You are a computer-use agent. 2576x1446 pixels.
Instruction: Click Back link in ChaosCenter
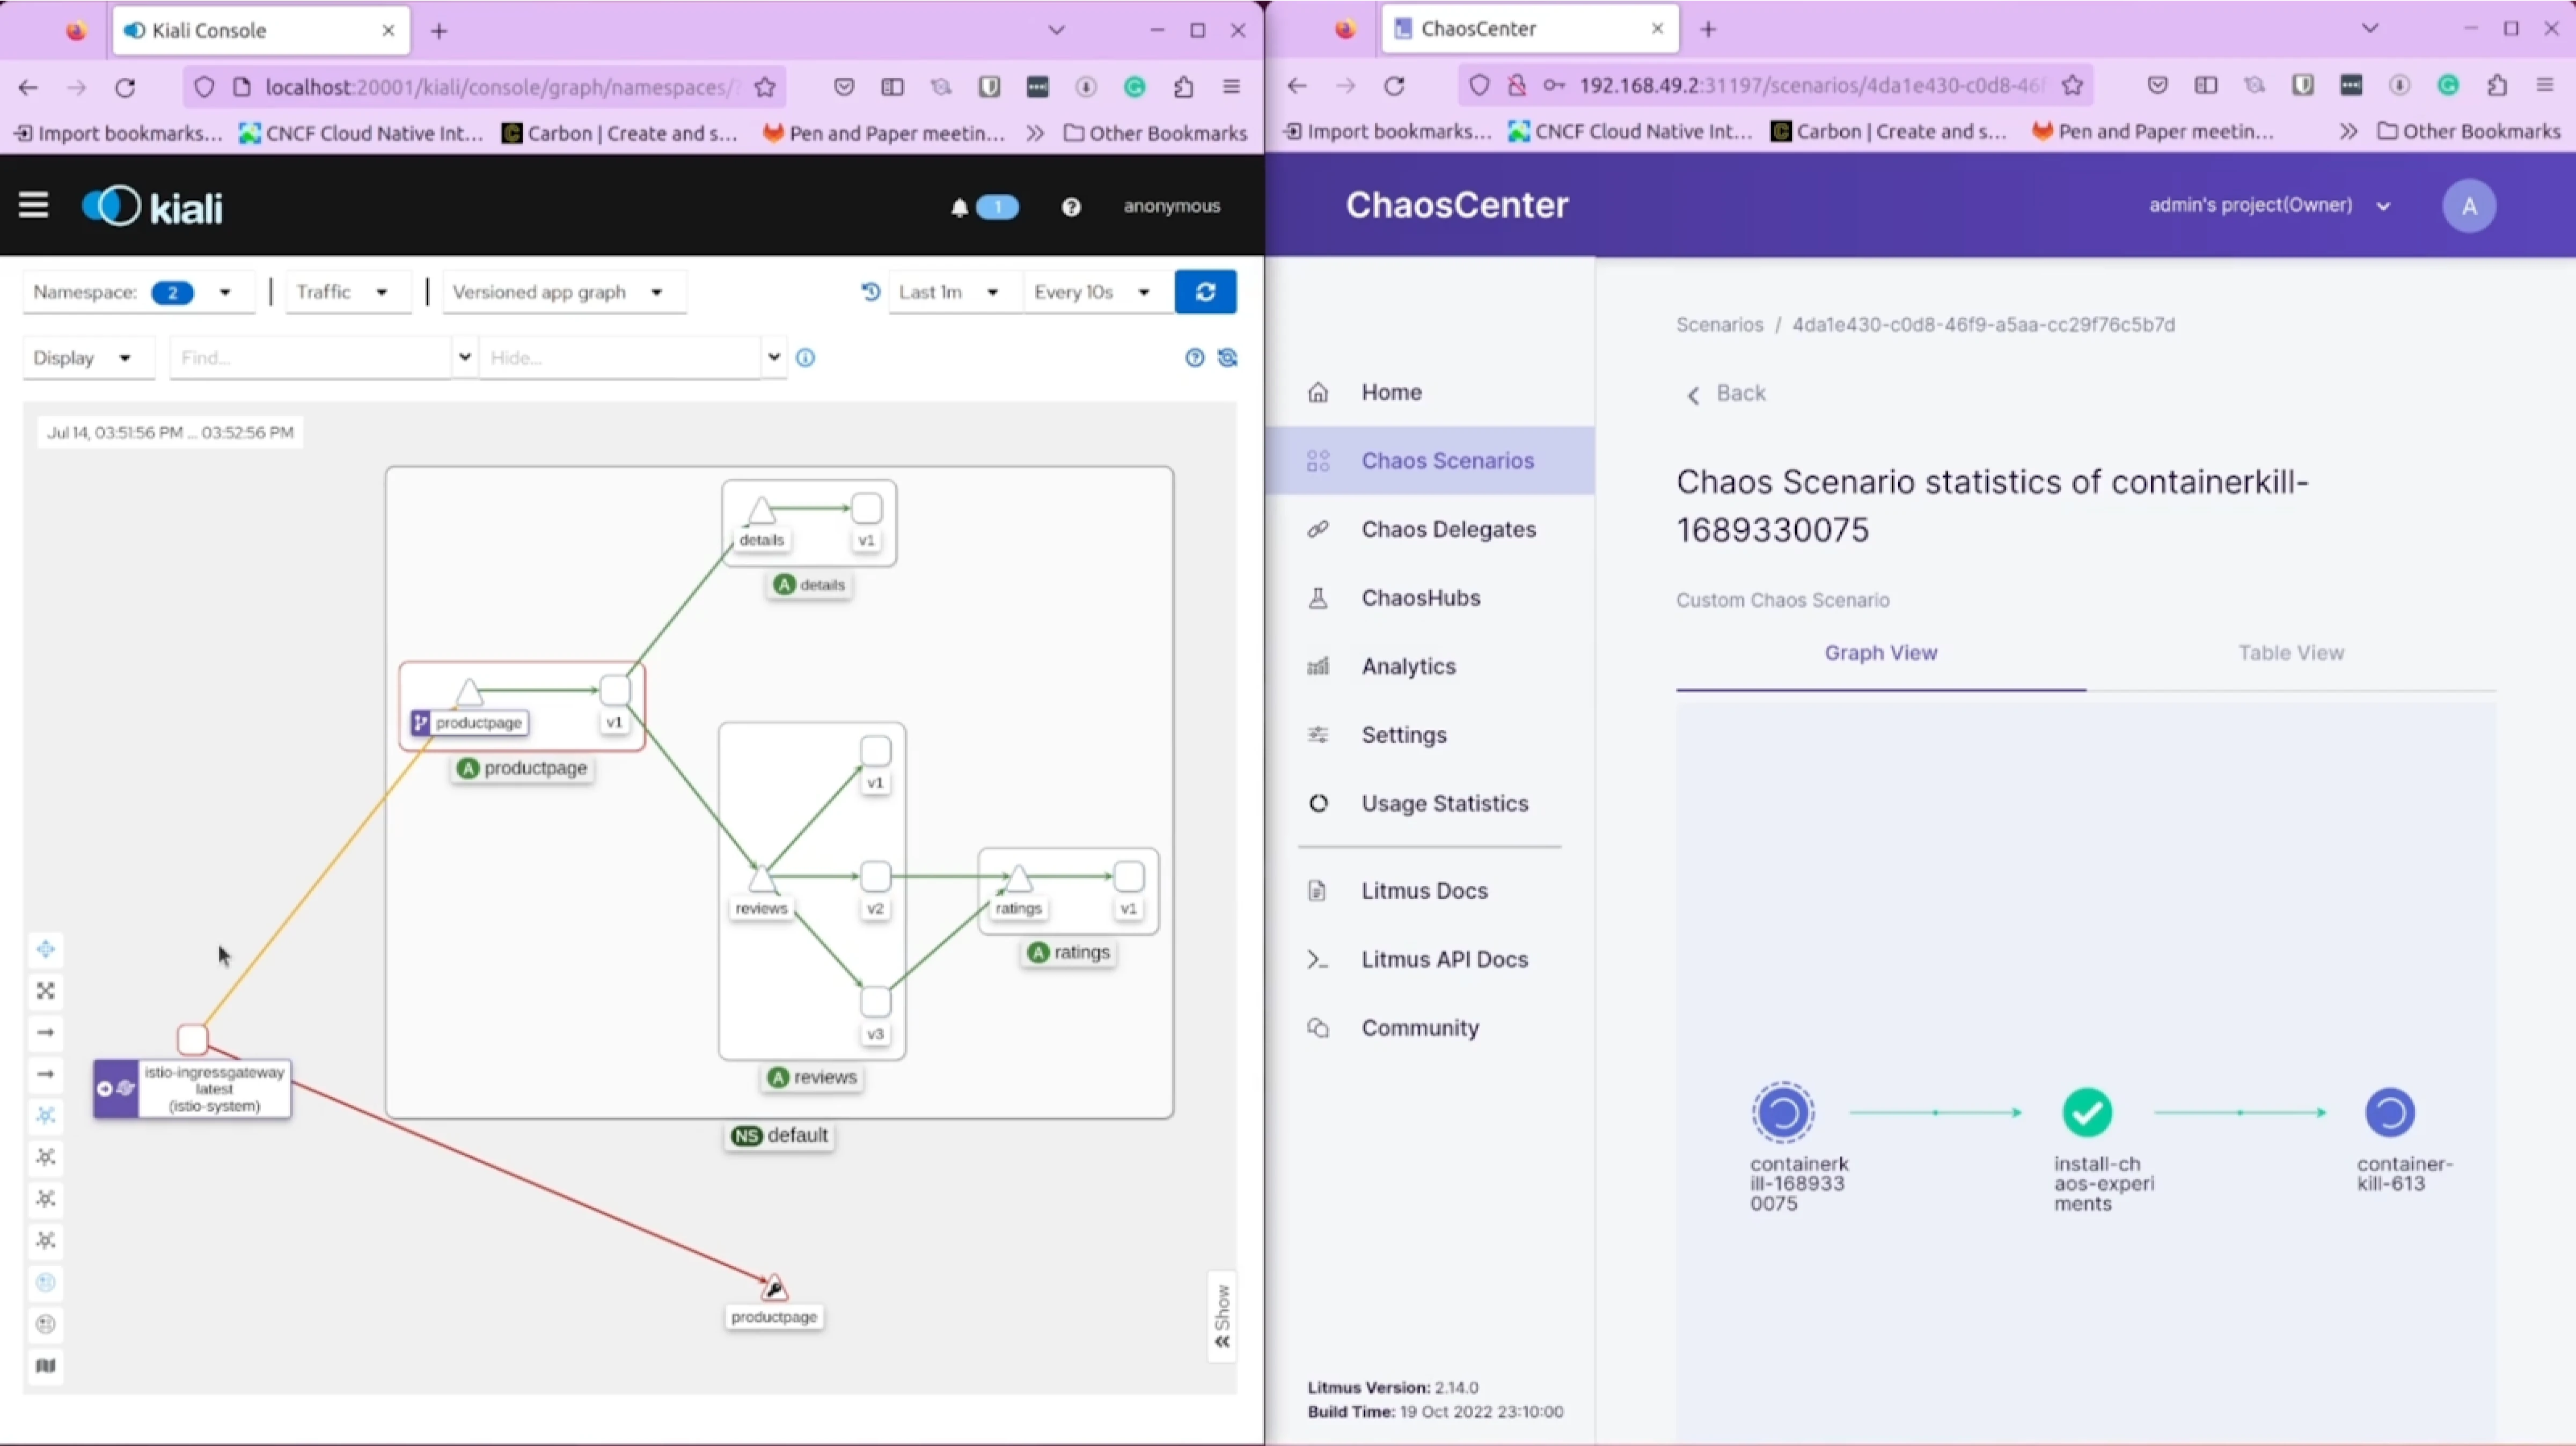click(x=1726, y=394)
